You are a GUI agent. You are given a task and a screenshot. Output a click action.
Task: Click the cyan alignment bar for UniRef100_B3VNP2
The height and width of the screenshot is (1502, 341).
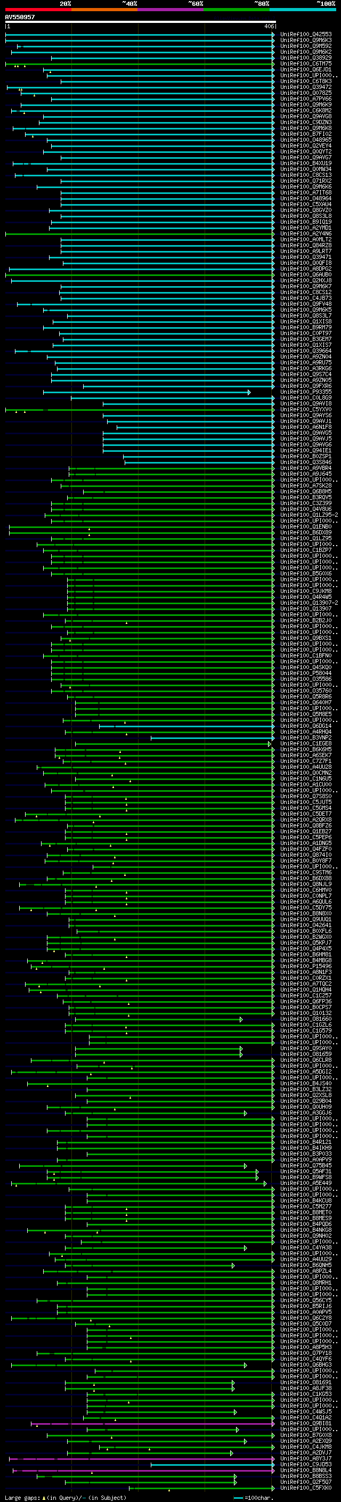click(213, 738)
